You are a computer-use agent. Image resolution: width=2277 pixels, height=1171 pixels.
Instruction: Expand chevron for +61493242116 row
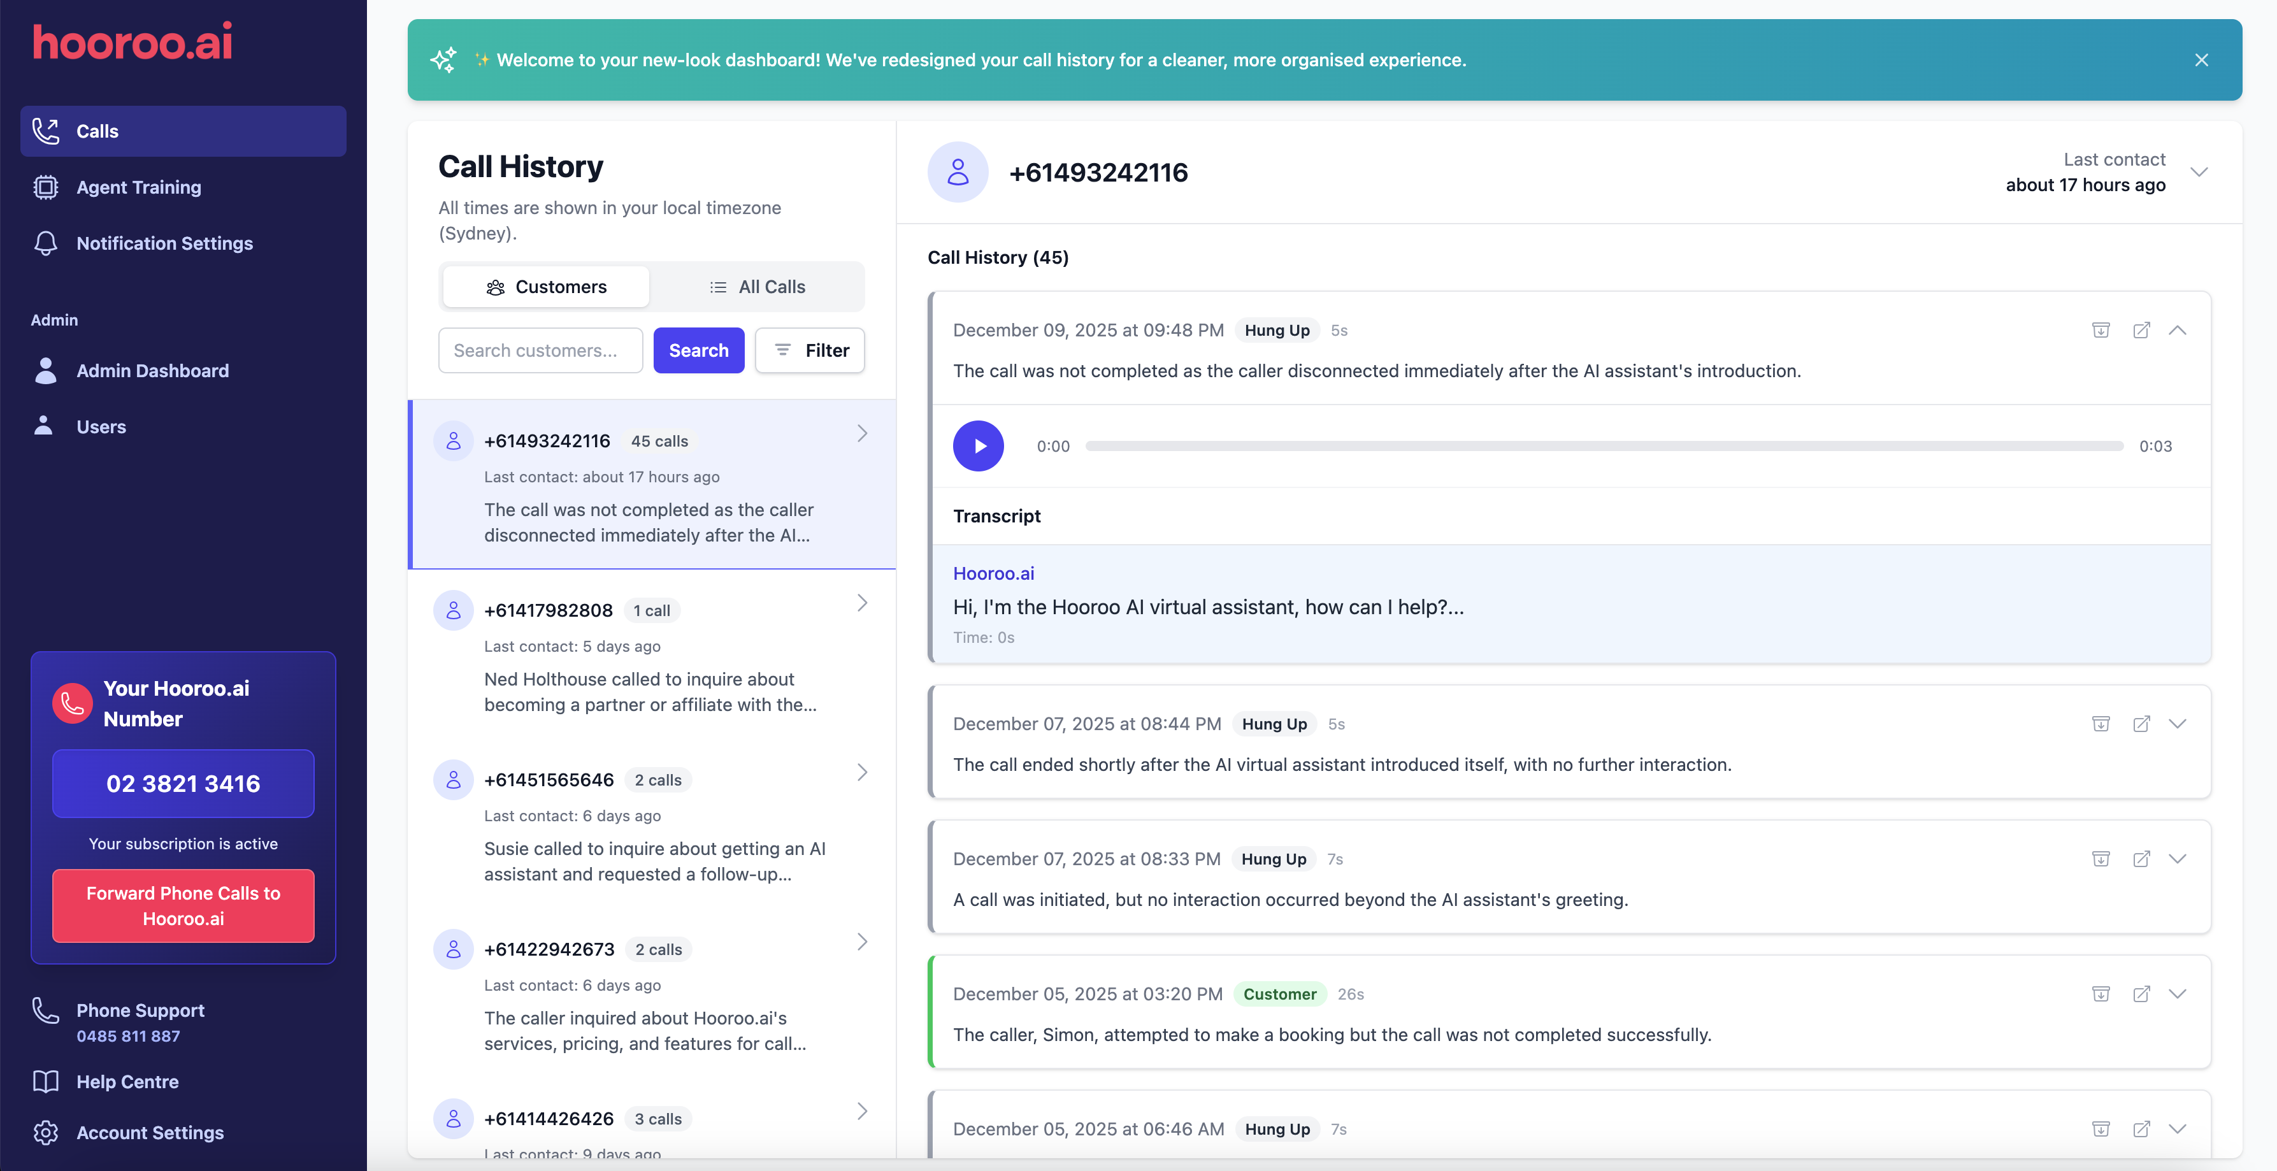coord(862,433)
